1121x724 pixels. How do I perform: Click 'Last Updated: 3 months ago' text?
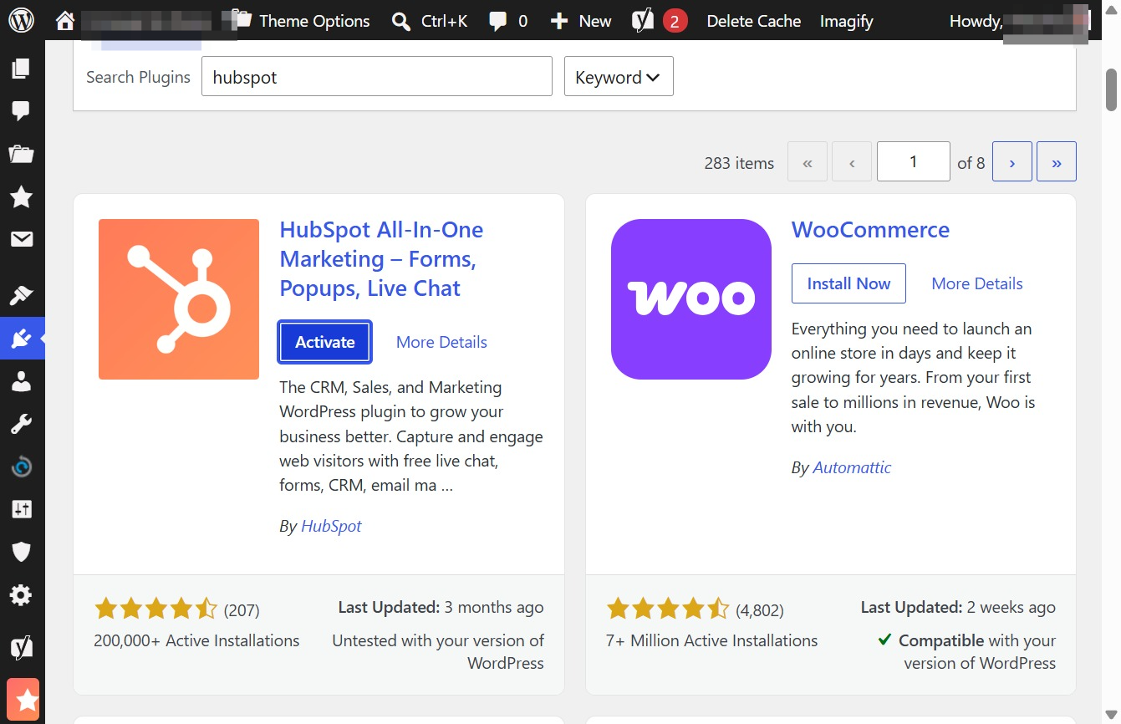click(x=441, y=607)
